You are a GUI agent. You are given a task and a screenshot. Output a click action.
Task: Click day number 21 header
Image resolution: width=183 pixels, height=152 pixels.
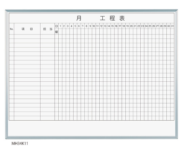pos(135,26)
